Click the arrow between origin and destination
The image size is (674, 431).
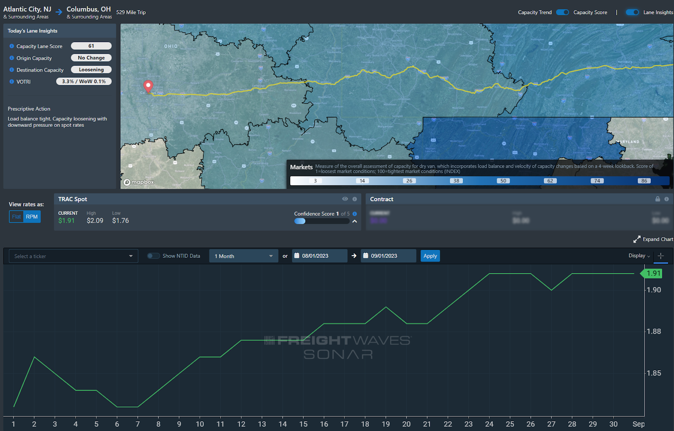pyautogui.click(x=59, y=12)
